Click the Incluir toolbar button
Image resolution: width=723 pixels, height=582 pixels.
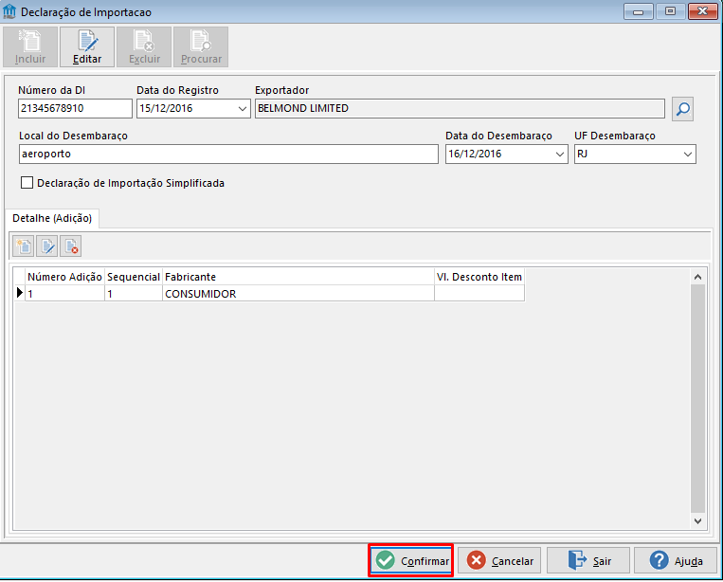pyautogui.click(x=30, y=47)
